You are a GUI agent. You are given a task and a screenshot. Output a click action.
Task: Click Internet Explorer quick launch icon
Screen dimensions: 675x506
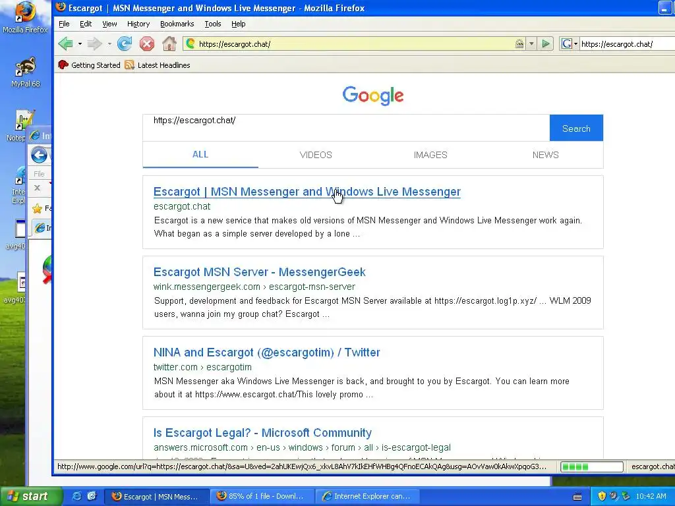click(76, 496)
